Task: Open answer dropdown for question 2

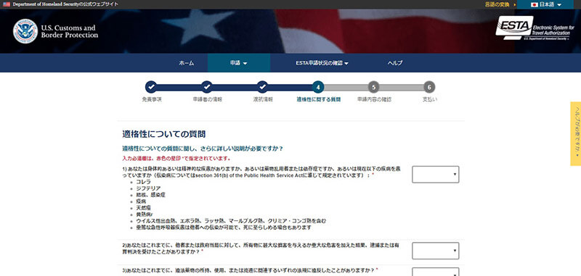Action: coord(435,251)
